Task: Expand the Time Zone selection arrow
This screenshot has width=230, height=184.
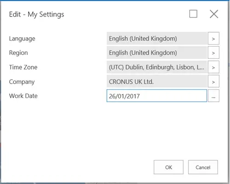Action: tap(213, 67)
